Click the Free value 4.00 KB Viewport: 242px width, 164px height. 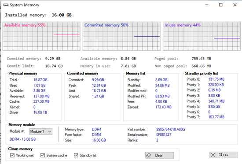click(161, 101)
